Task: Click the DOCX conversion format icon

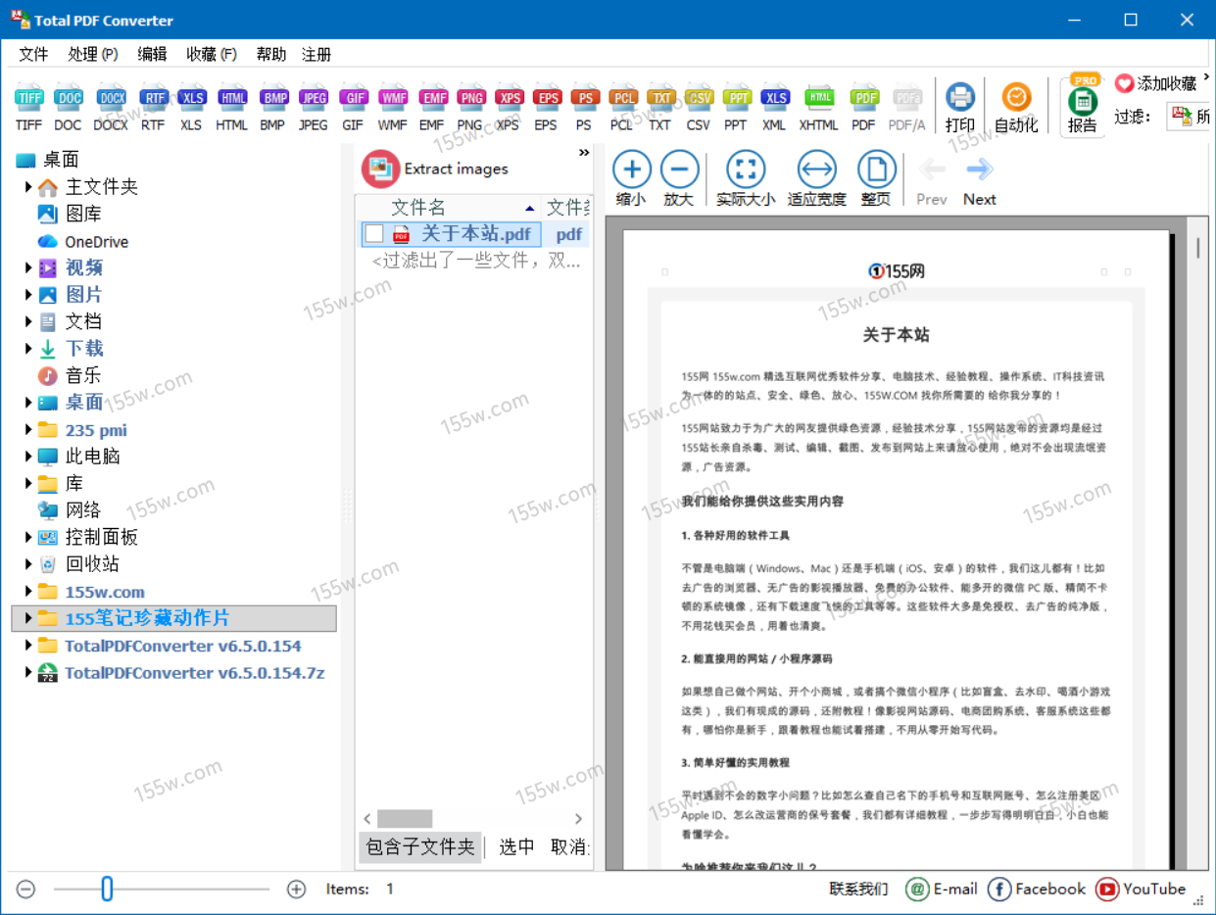Action: click(111, 99)
